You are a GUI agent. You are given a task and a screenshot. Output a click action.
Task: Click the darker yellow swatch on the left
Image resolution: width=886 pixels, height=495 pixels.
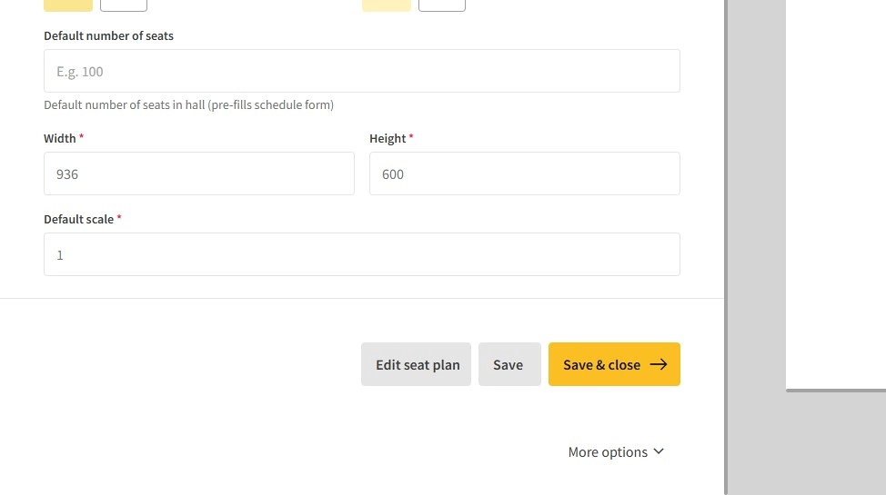click(68, 5)
